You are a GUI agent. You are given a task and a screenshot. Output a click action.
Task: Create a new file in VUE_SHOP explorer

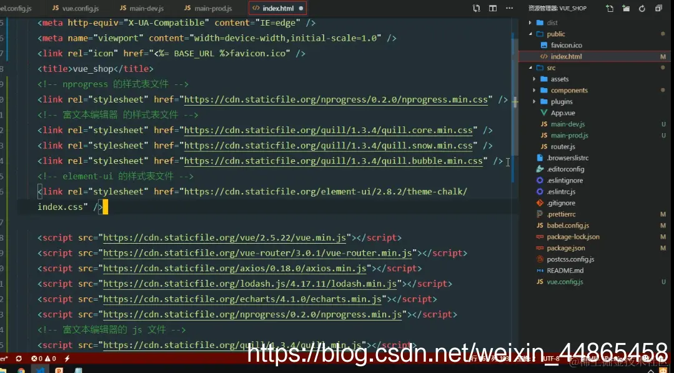point(610,8)
